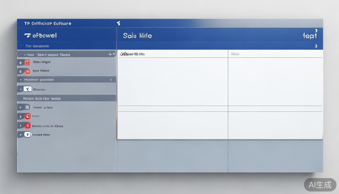339x194 pixels.
Task: Toggle the dark pill left of Y icon
Action: point(20,89)
